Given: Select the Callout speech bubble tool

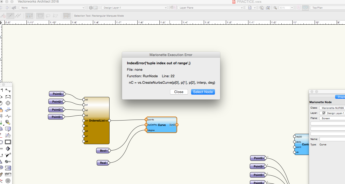Looking at the screenshot, I should (x=8, y=129).
